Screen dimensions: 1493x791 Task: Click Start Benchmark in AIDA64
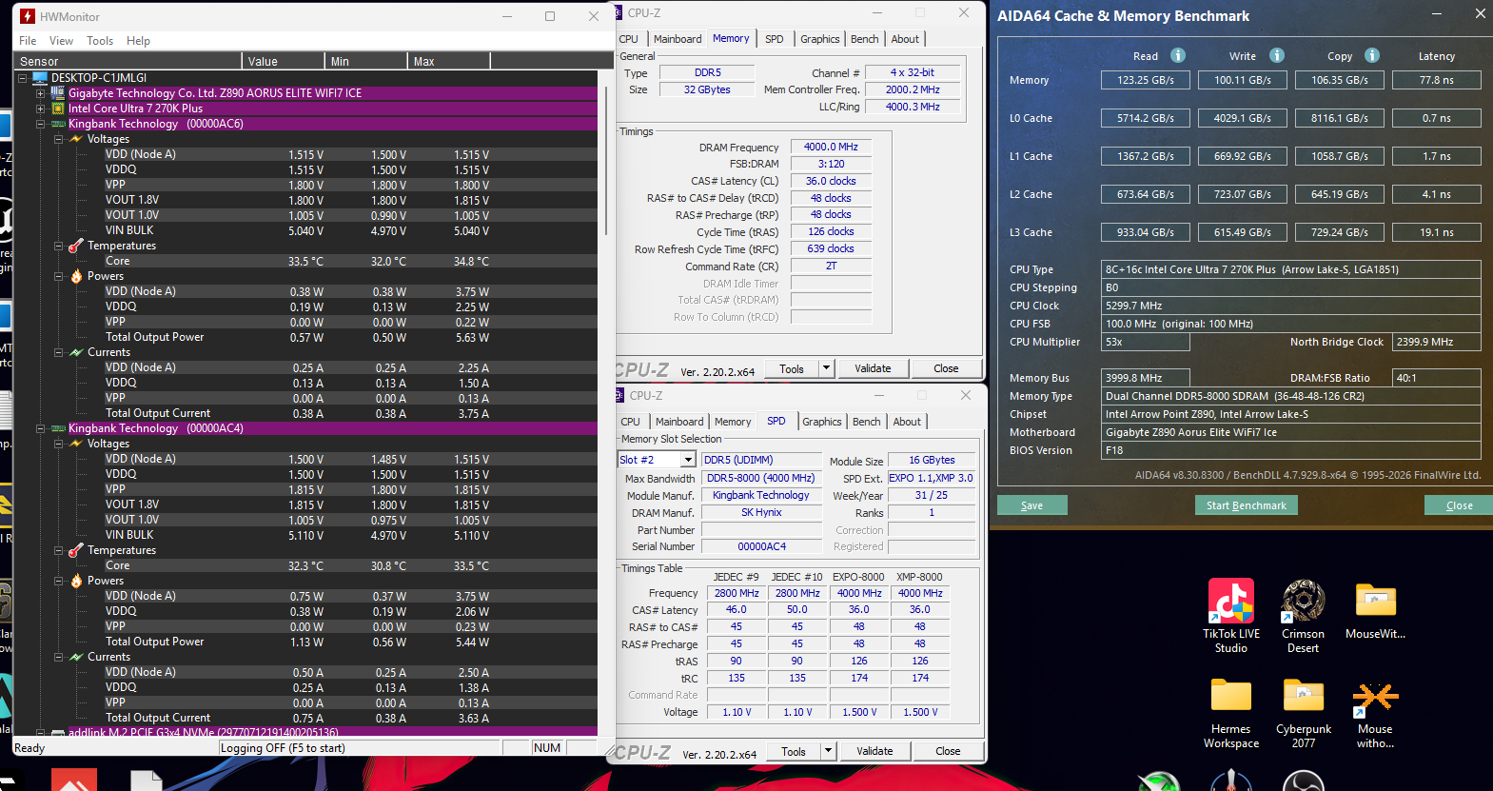coord(1247,505)
